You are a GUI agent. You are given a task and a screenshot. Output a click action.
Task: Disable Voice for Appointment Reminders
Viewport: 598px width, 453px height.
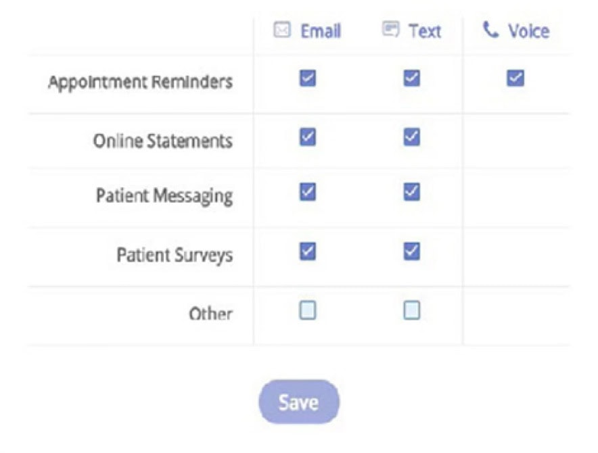click(x=515, y=78)
